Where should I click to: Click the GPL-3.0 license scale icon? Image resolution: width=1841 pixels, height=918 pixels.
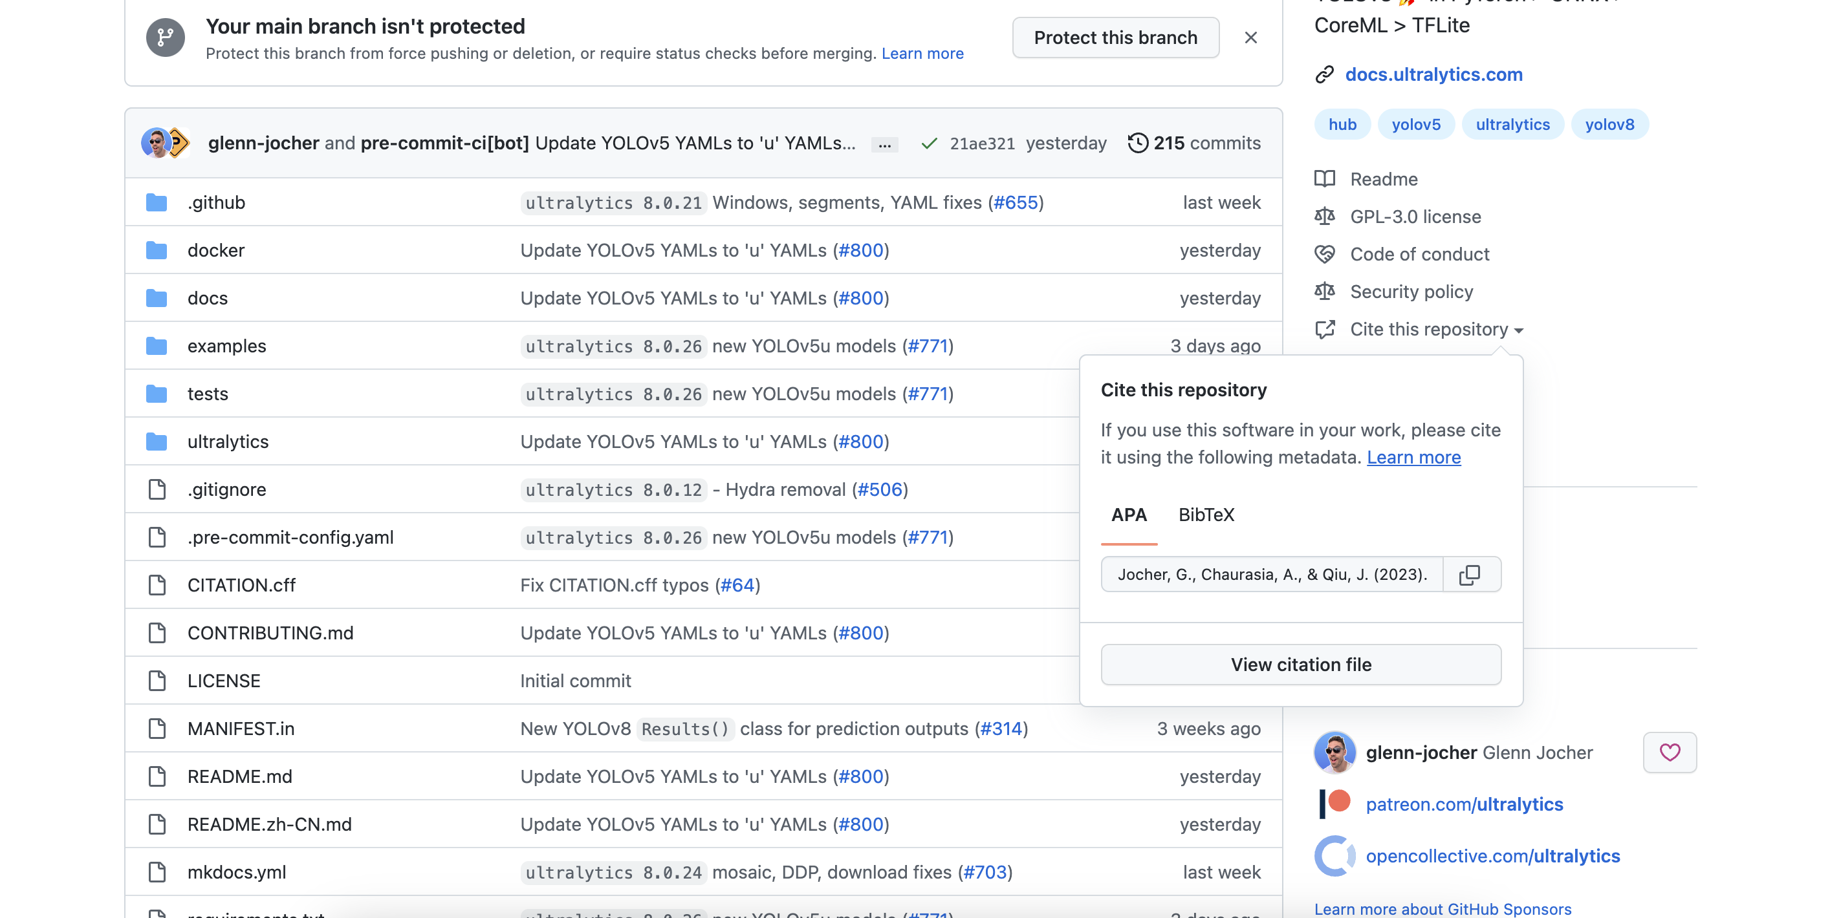(1324, 217)
